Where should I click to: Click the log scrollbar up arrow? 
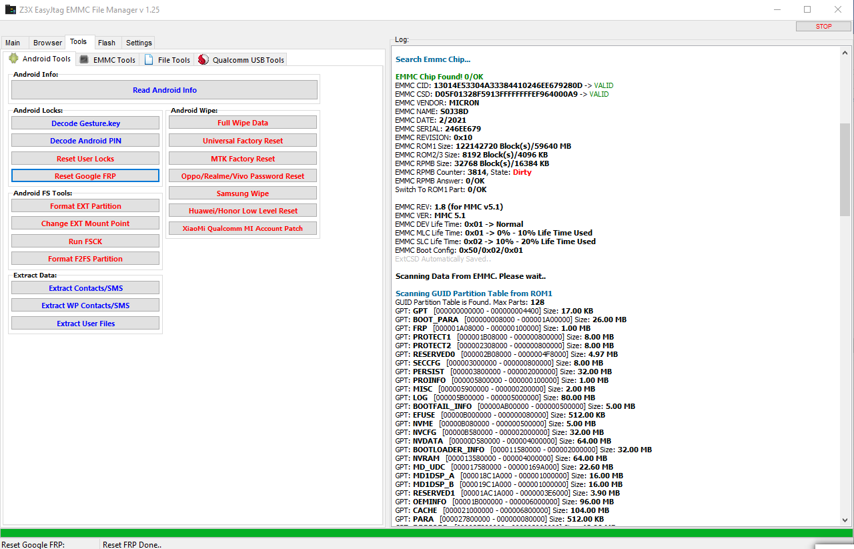tap(845, 52)
